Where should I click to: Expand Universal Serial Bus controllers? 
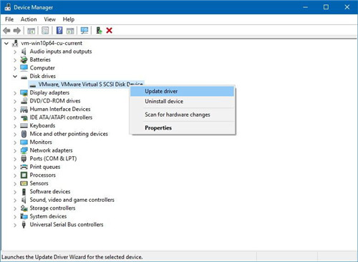[x=15, y=225]
